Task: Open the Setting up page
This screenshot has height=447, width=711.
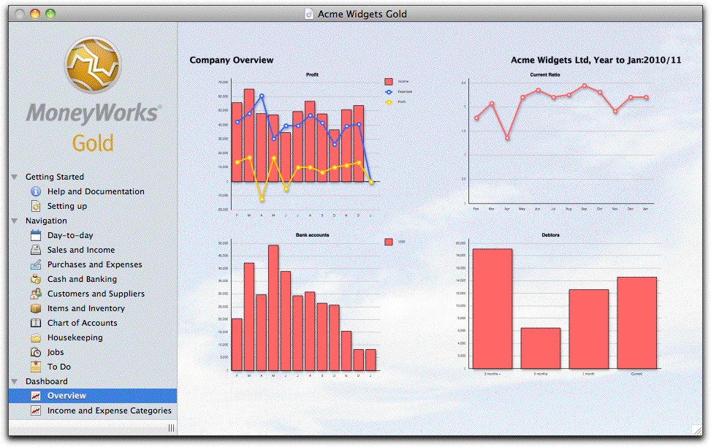Action: 67,206
